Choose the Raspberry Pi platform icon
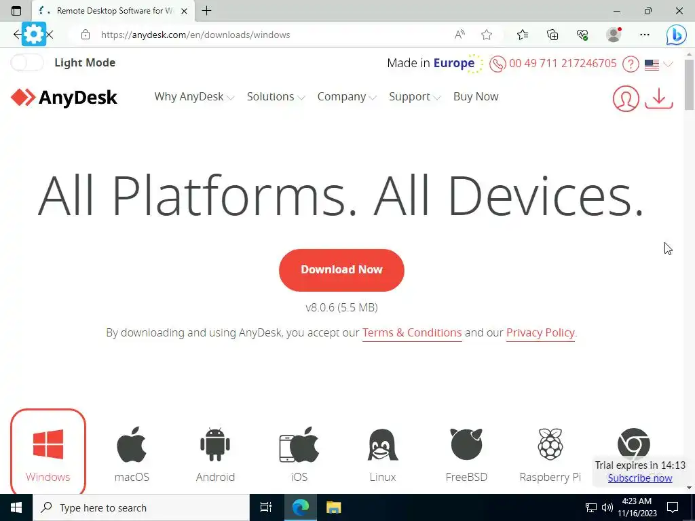The height and width of the screenshot is (521, 695). point(550,444)
